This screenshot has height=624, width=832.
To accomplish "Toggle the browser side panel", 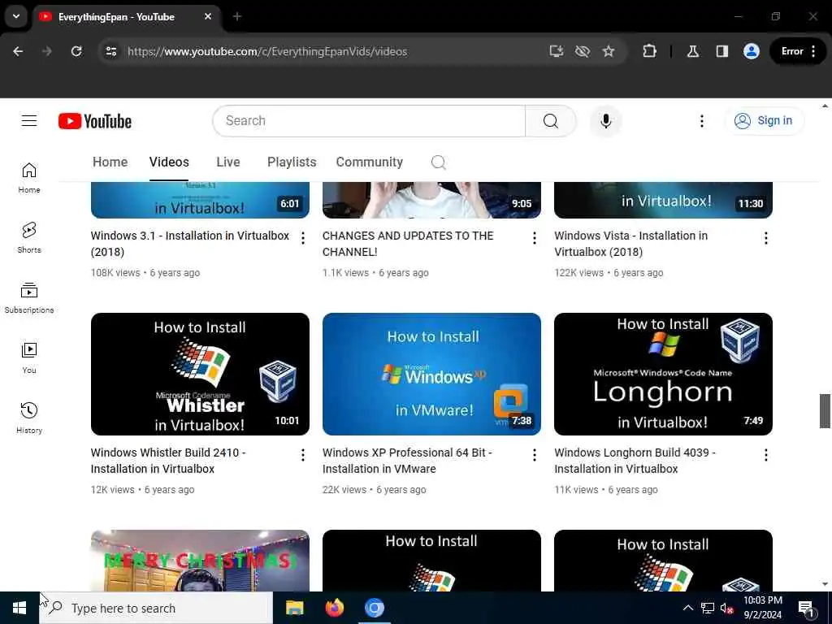I will [x=721, y=51].
